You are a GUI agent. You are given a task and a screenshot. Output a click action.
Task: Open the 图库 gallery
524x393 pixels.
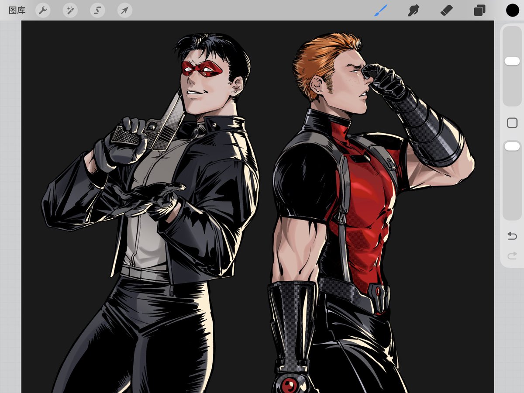(x=17, y=10)
